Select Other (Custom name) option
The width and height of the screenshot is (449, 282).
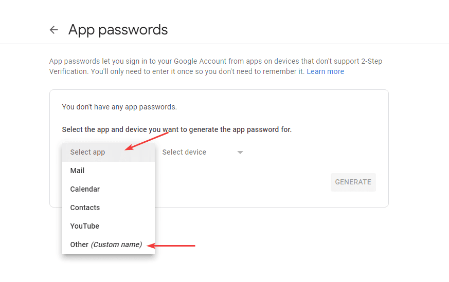click(106, 245)
